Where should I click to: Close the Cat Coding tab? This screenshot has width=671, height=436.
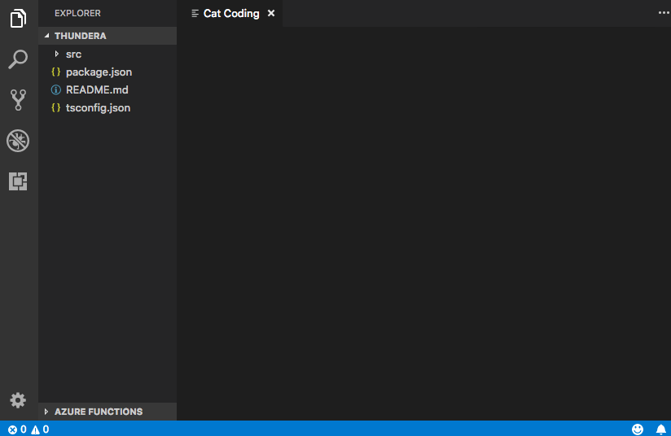click(x=271, y=14)
